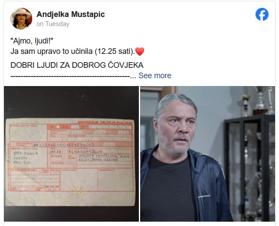Click the OTP Banka handwriting on slip
The width and height of the screenshot is (279, 226).
[26, 153]
